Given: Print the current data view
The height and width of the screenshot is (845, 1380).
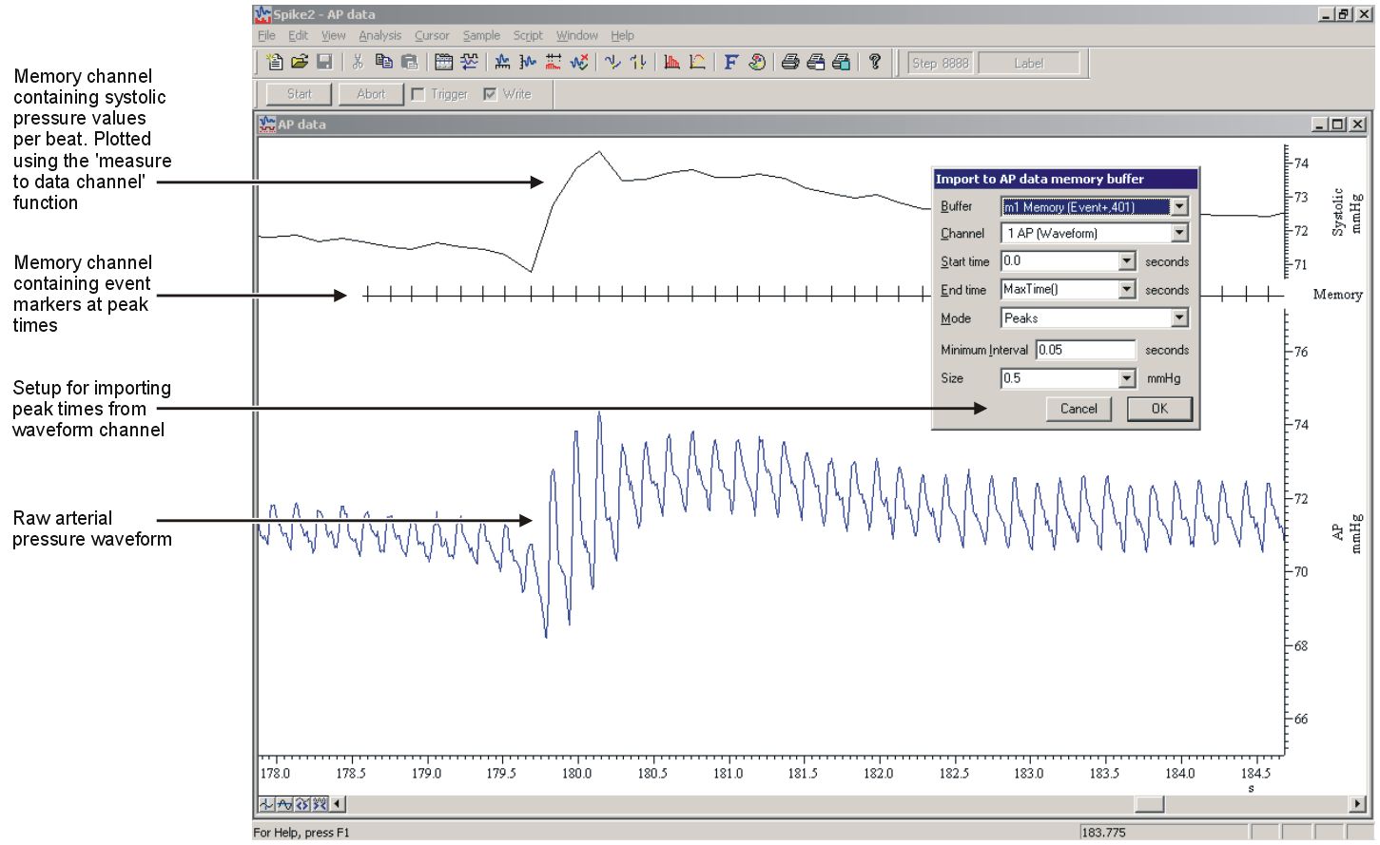Looking at the screenshot, I should (790, 63).
